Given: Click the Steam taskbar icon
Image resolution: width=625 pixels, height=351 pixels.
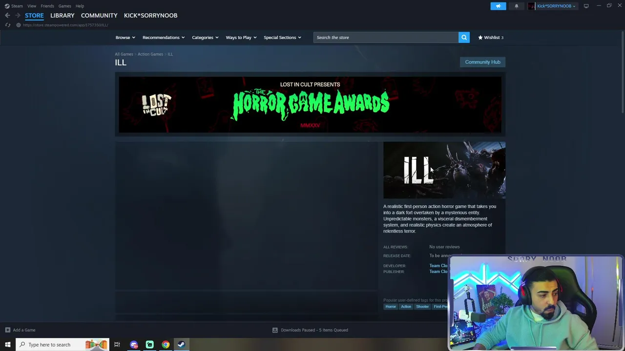Looking at the screenshot, I should click(181, 345).
